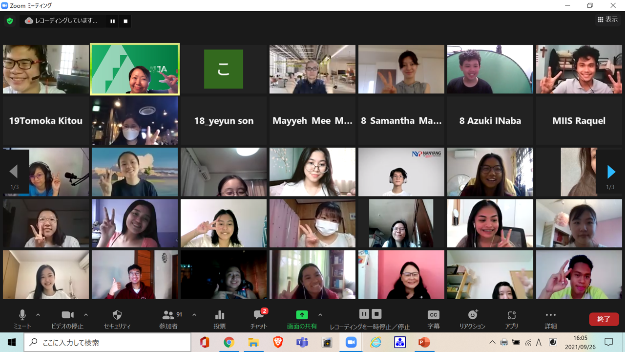Screen dimensions: 625x352
Task: Mute the microphone
Action: pyautogui.click(x=22, y=319)
